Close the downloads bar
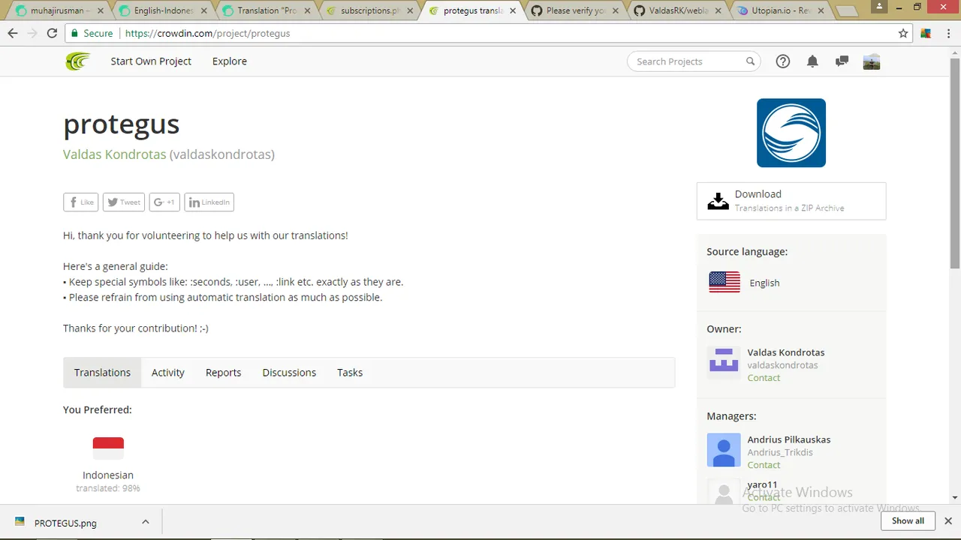The height and width of the screenshot is (540, 961). click(948, 520)
